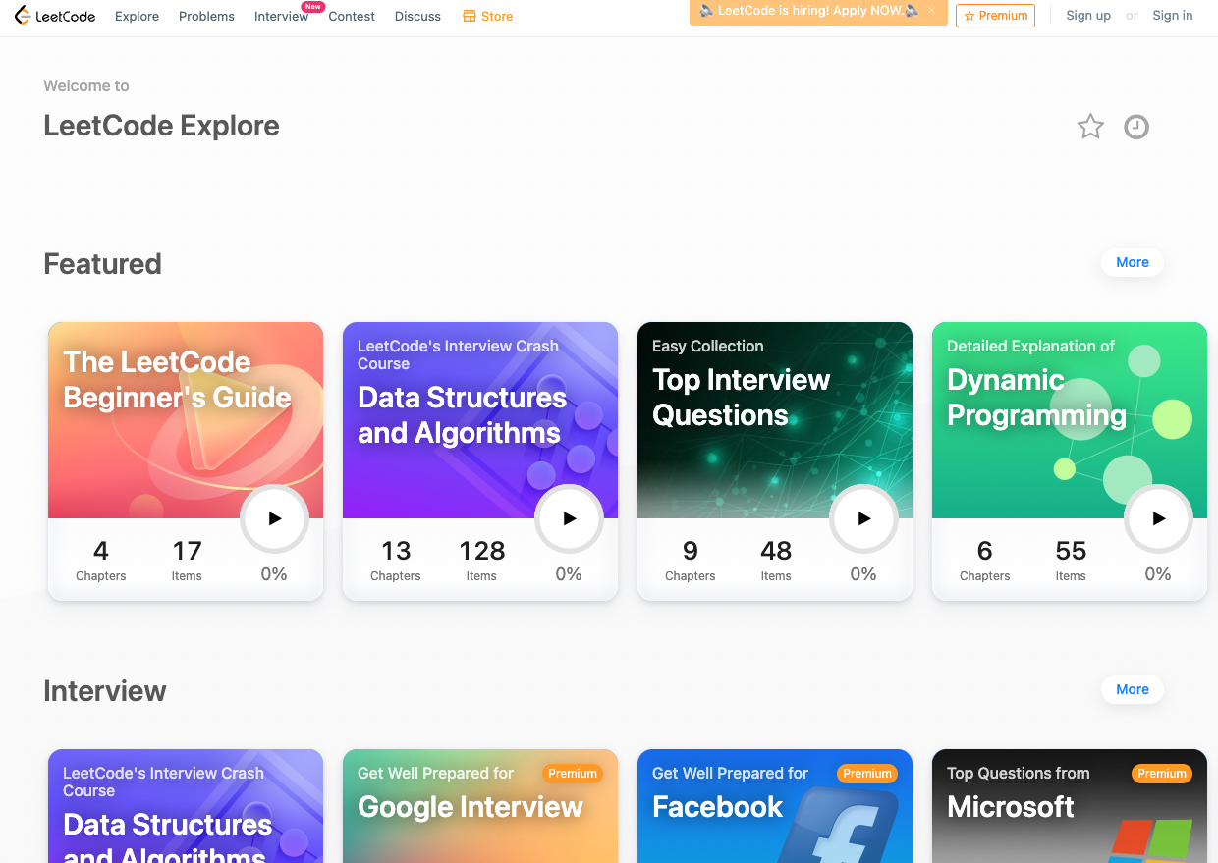Play the Top Interview Questions course

(x=863, y=518)
